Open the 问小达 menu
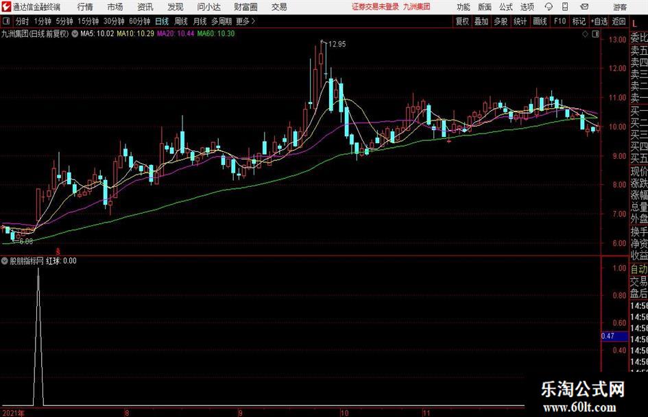 208,7
